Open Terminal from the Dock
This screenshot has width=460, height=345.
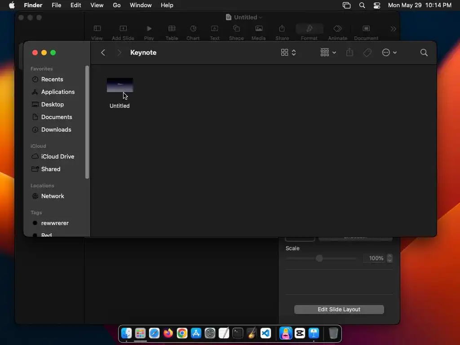[238, 333]
